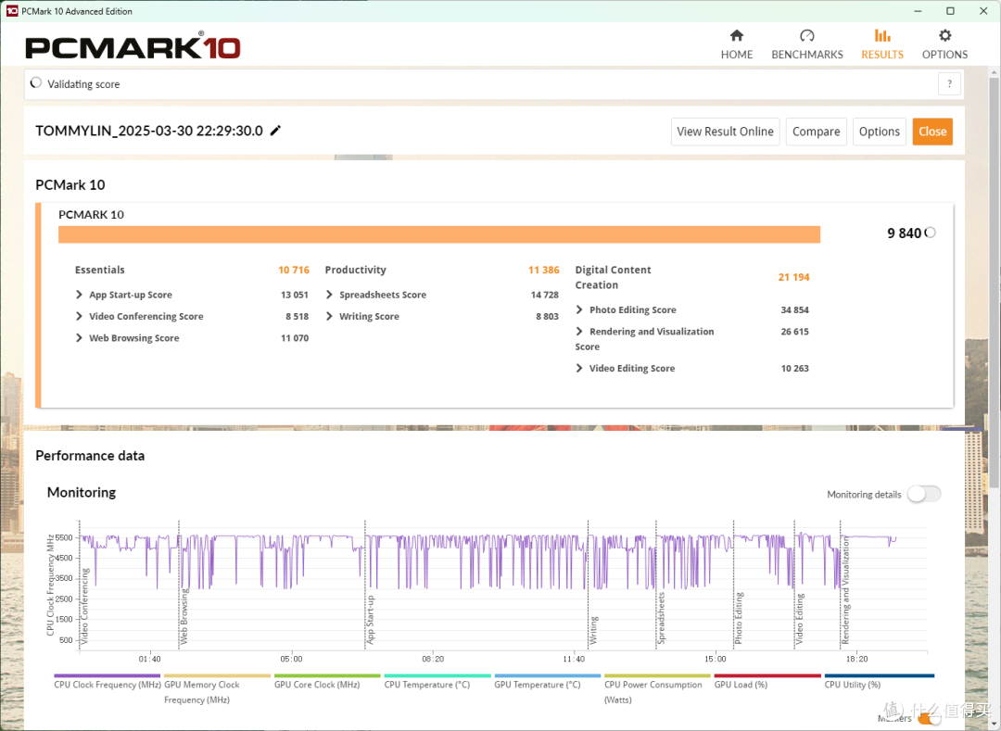
Task: Click the Spreadsheets chart marker
Action: point(662,618)
